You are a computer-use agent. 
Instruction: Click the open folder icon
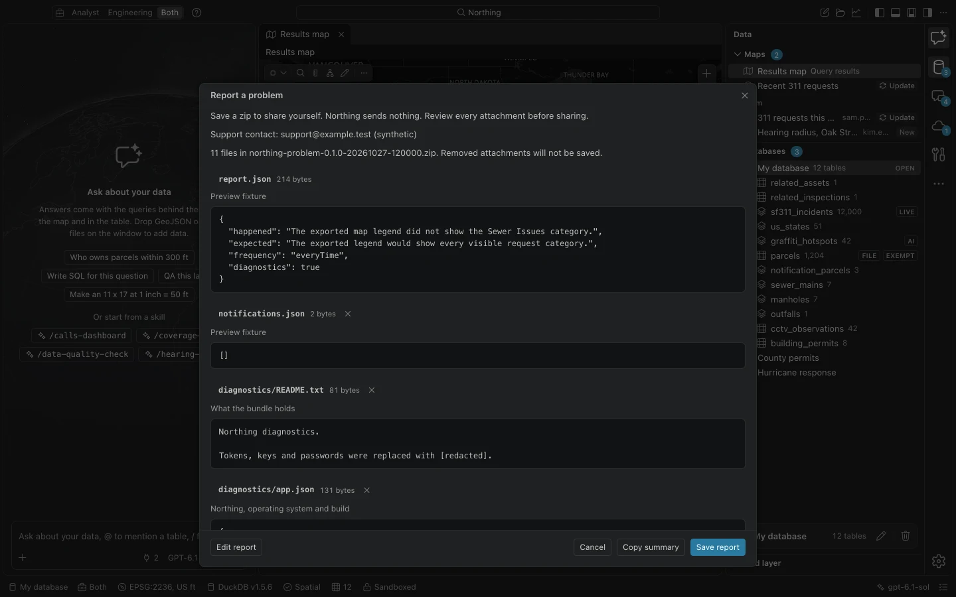pos(840,13)
